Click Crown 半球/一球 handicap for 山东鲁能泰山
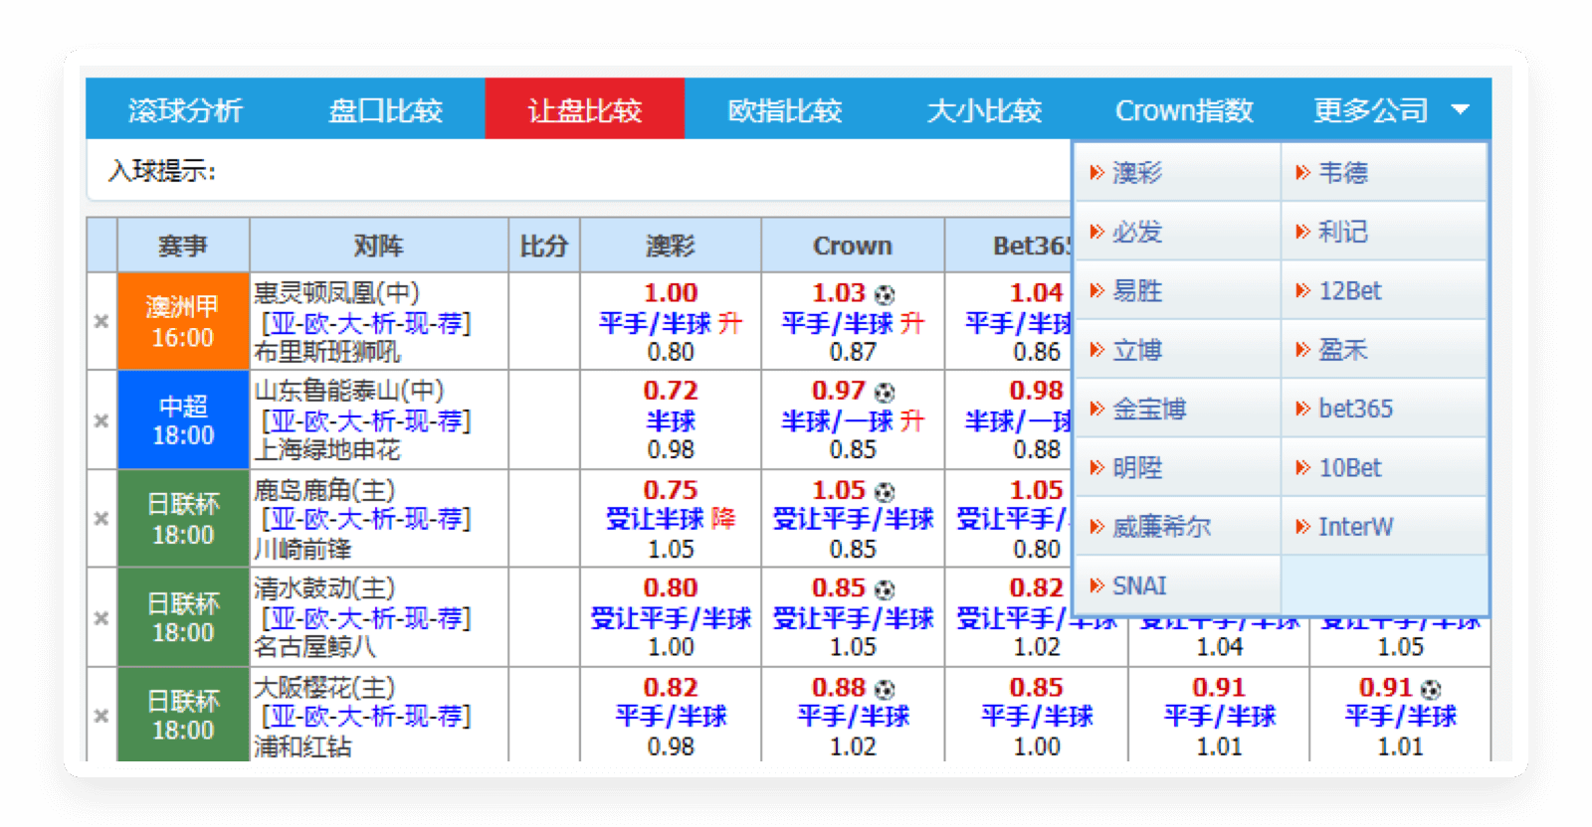Viewport: 1592px width, 827px height. pyautogui.click(x=838, y=421)
